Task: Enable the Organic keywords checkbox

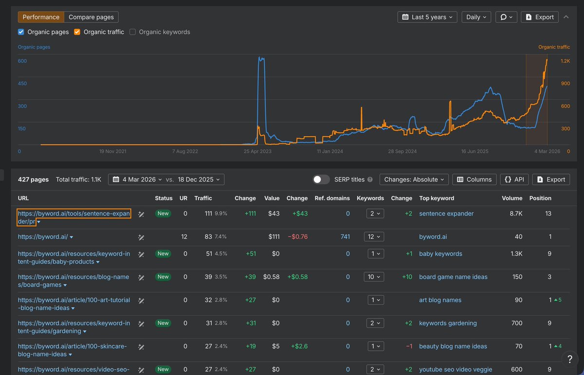Action: 132,32
